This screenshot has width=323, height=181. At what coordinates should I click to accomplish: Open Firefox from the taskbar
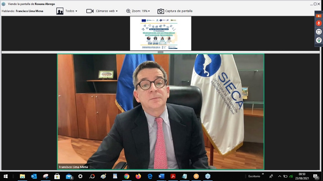(x=138, y=176)
